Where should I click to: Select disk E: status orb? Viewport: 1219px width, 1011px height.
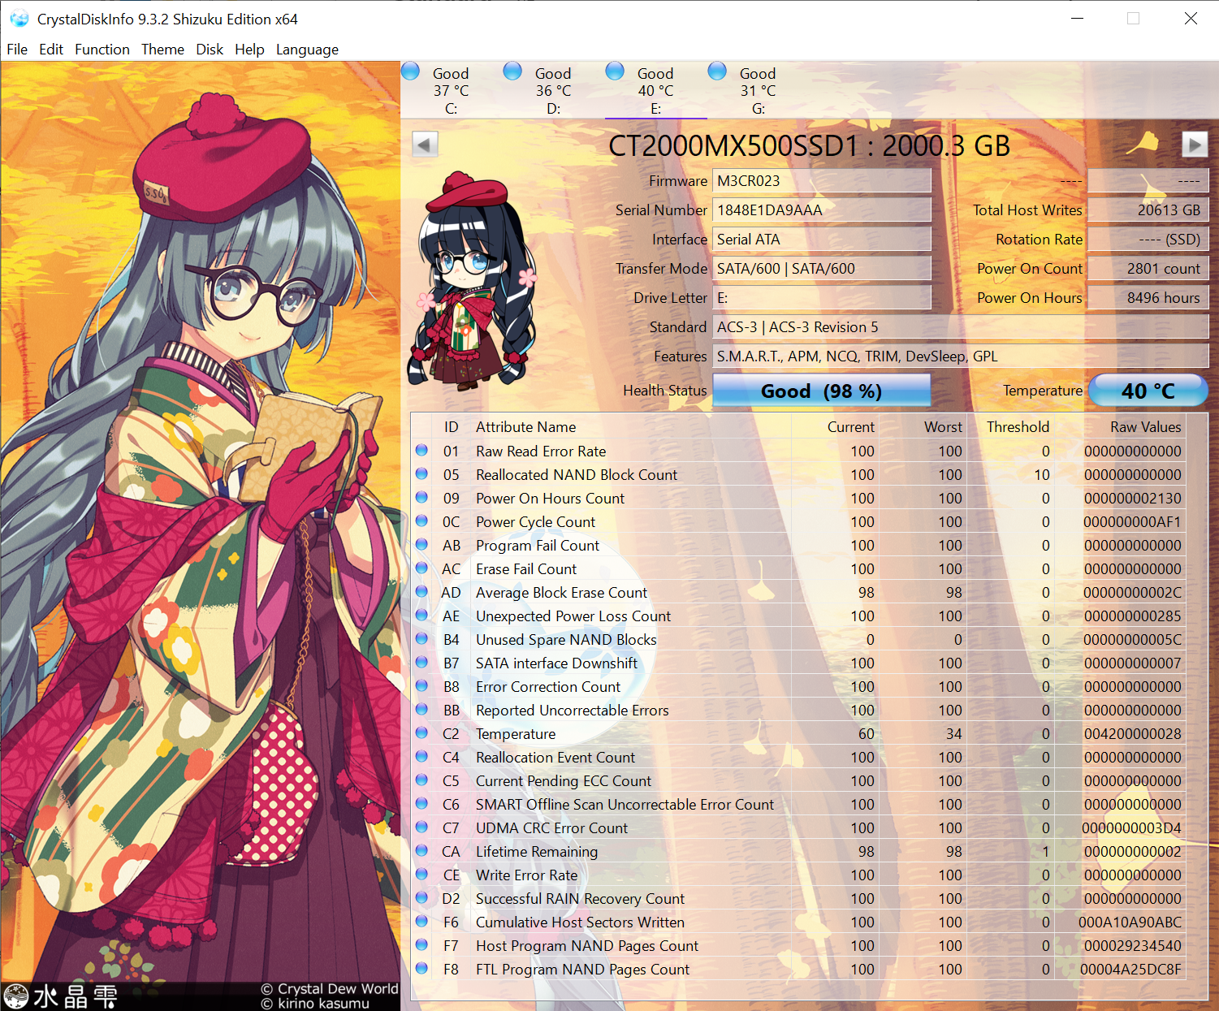[x=615, y=71]
